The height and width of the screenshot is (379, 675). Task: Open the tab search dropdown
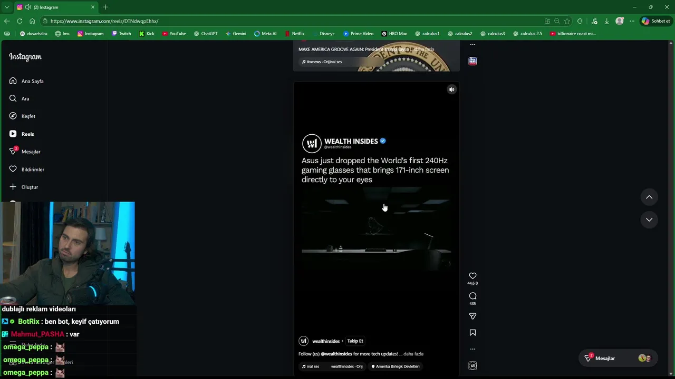tap(7, 7)
